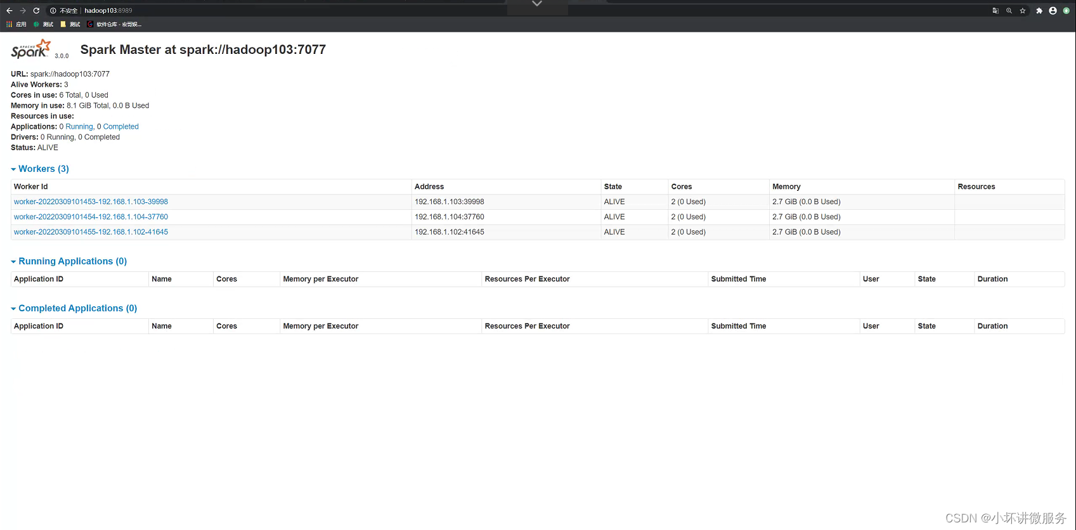Viewport: 1076px width, 530px height.
Task: Collapse the Completed Applications (0) section
Action: point(74,308)
